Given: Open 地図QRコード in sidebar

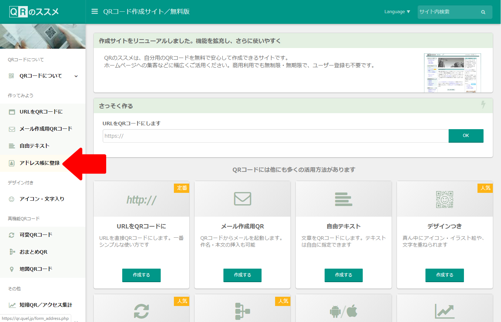Looking at the screenshot, I should coord(43,269).
